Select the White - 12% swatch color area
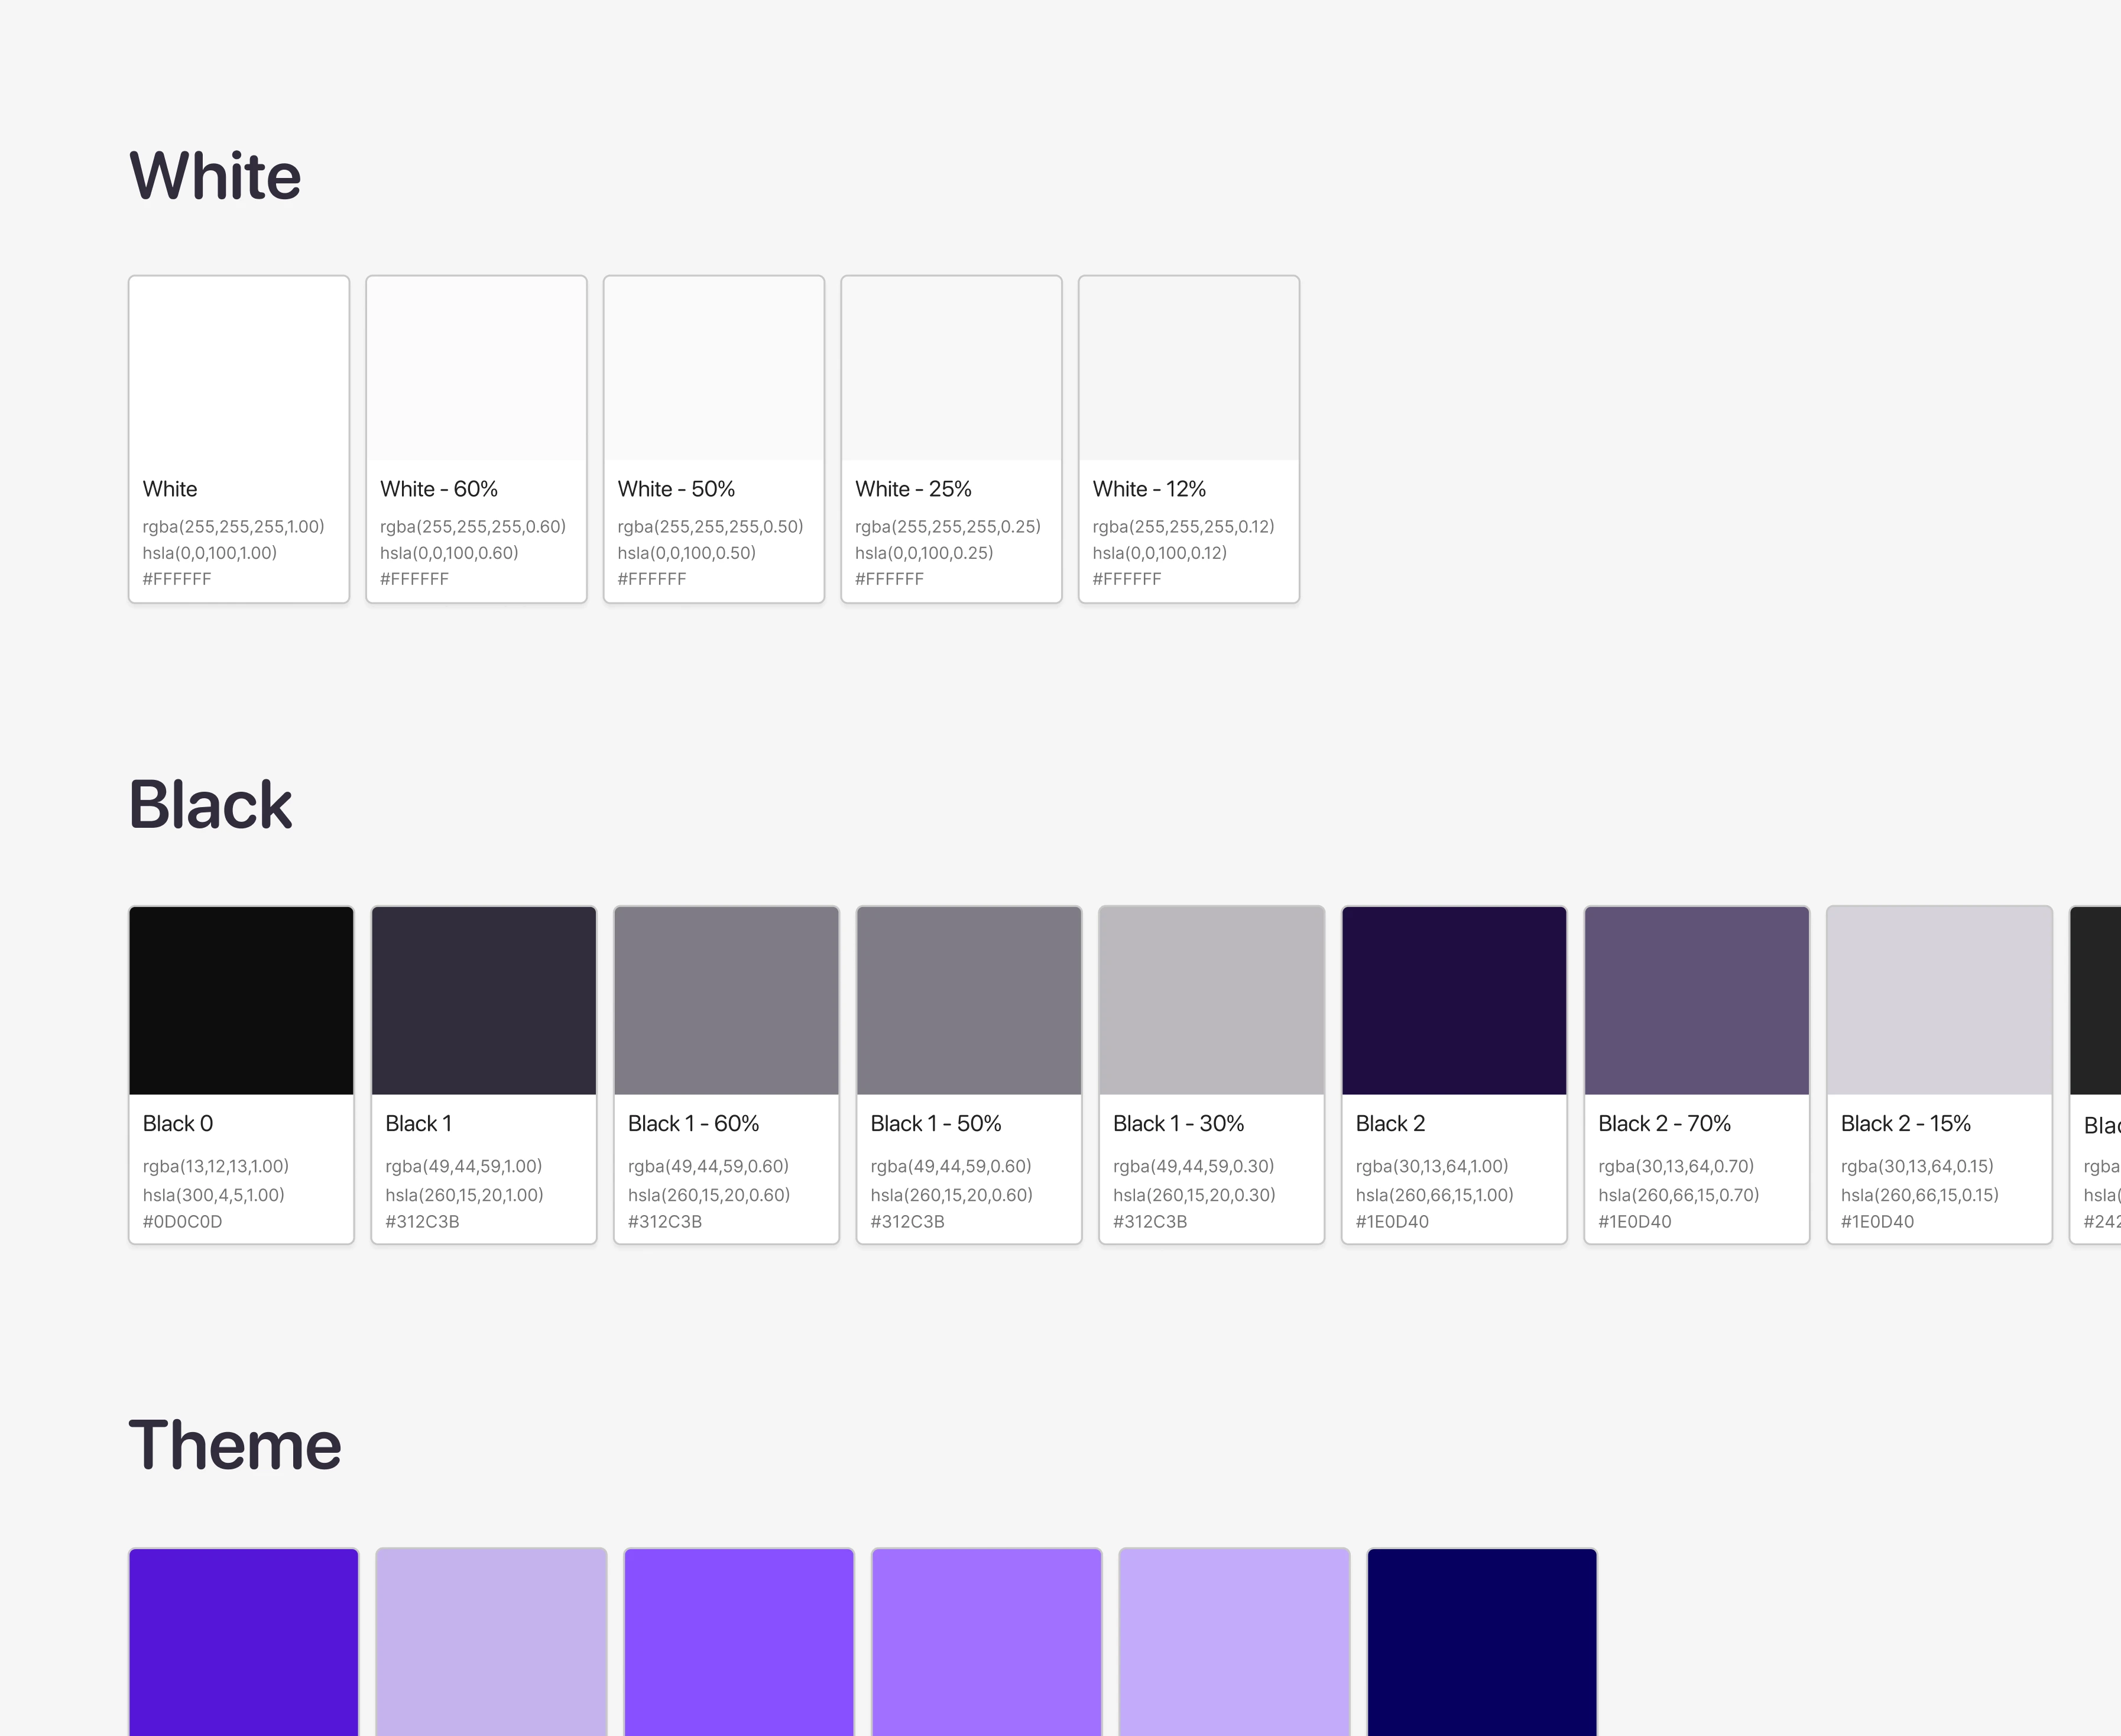The image size is (2121, 1736). [x=1188, y=368]
